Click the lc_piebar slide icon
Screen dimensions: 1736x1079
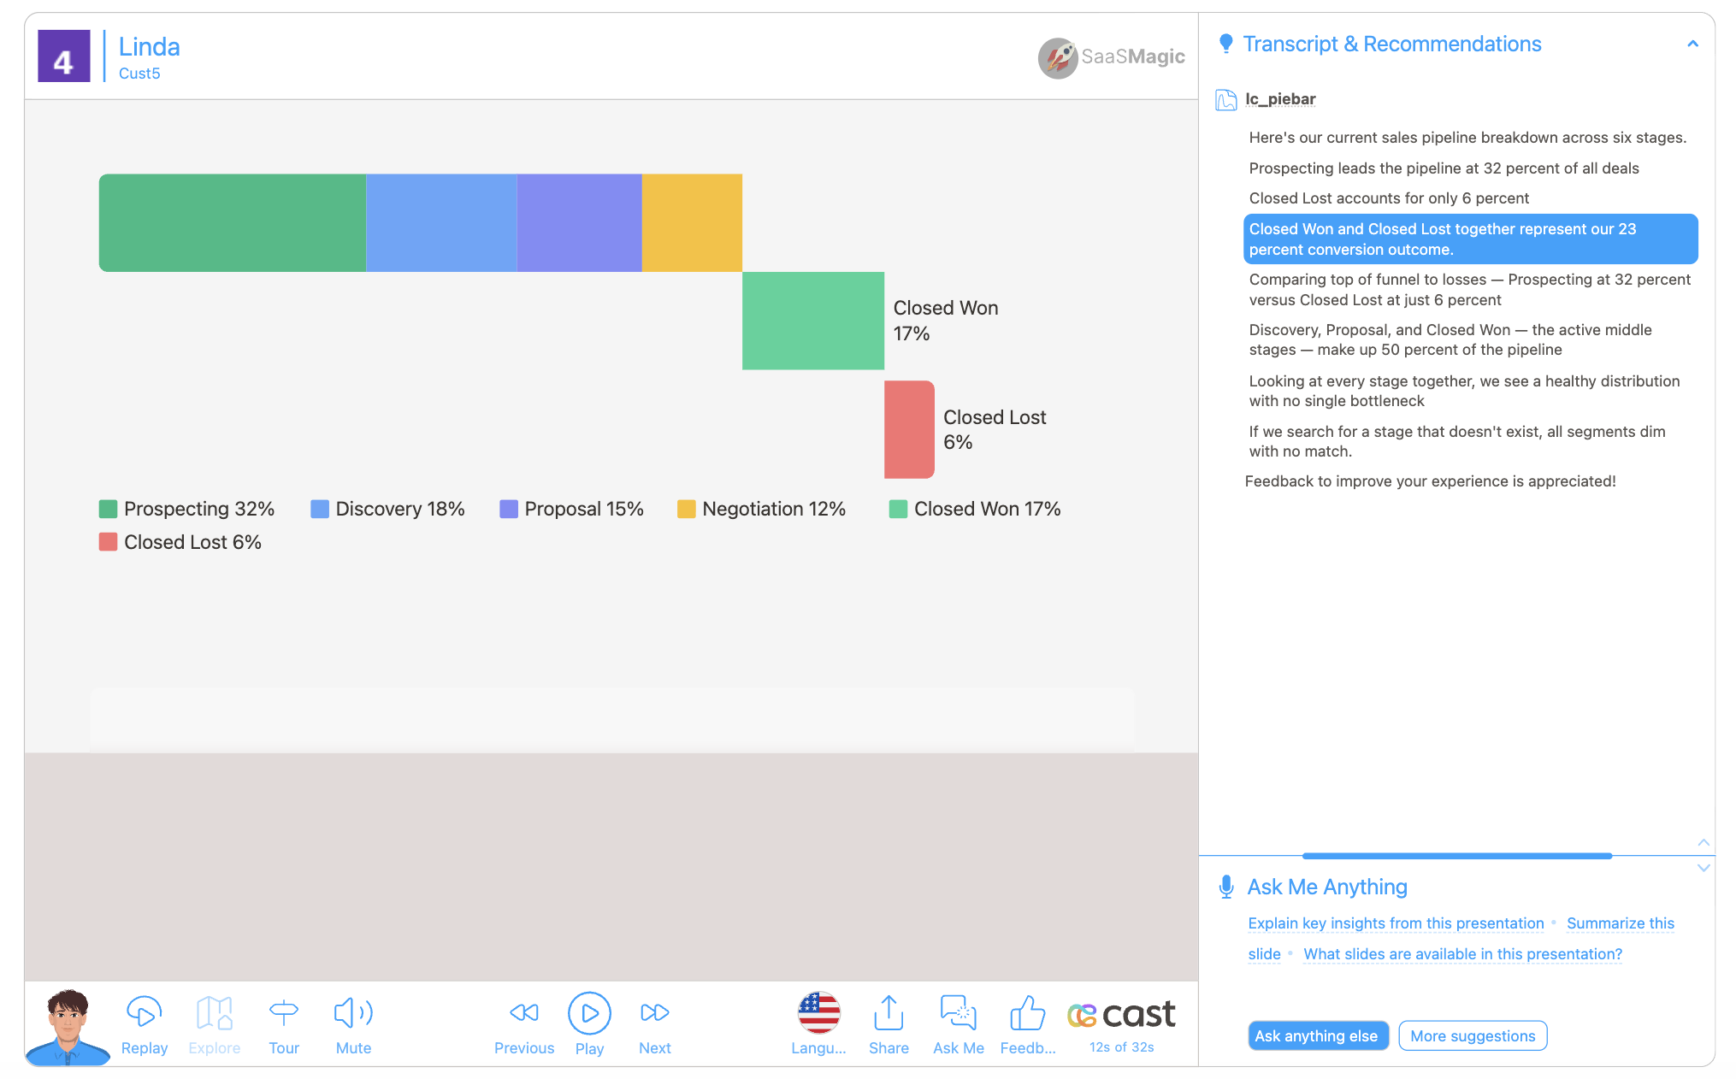[x=1225, y=100]
